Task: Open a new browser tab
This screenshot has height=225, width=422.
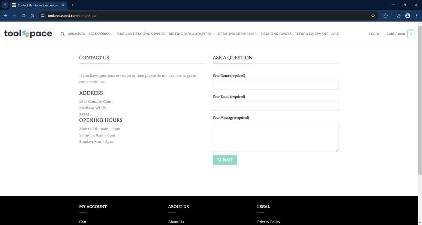Action: tap(71, 4)
